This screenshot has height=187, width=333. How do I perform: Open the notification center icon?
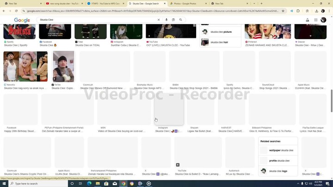point(328,184)
